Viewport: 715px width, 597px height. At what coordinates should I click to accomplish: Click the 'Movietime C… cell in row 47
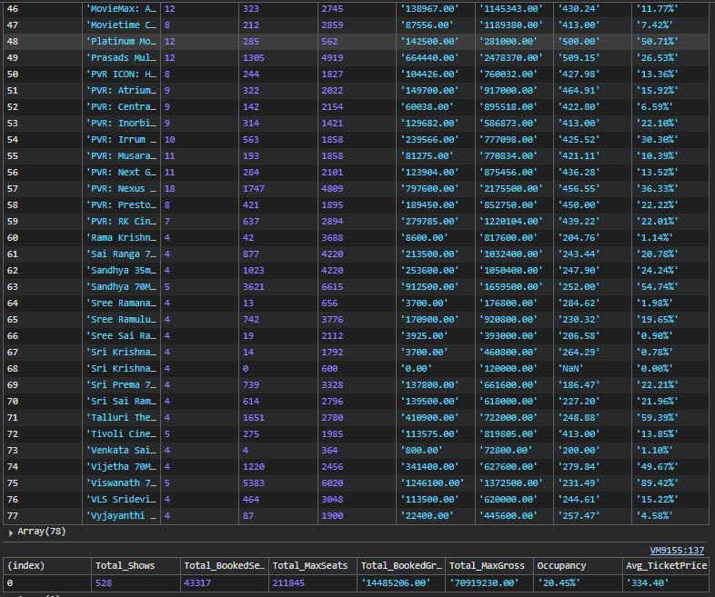(121, 25)
